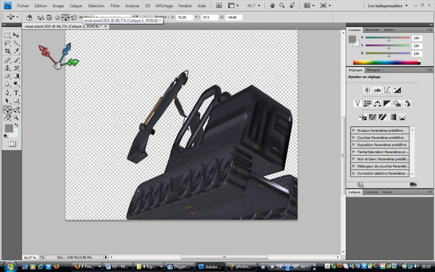Viewport: 435px width, 272px height.
Task: Switch to the Nuancier tab
Action: coord(372,30)
